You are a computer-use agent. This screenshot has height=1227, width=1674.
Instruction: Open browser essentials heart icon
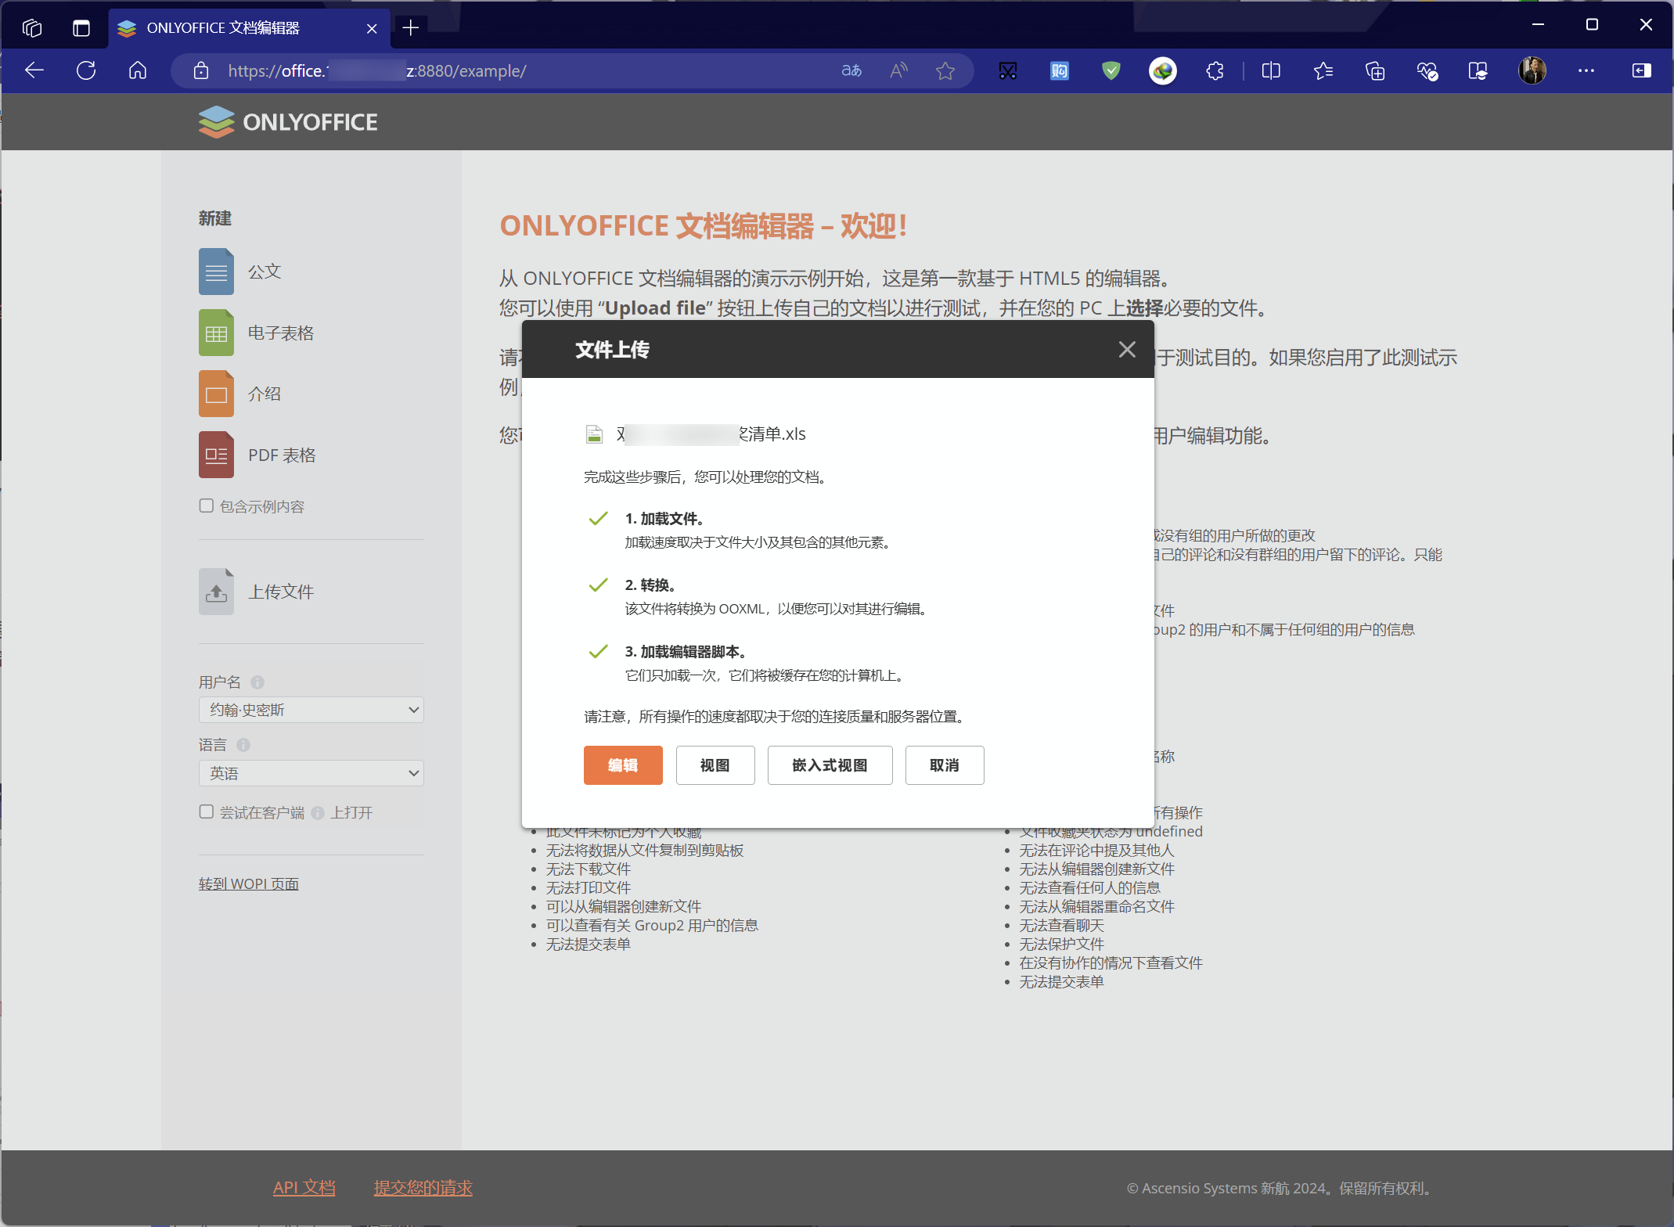point(1427,71)
